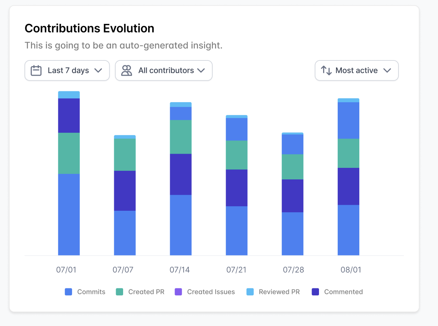438x326 pixels.
Task: Click the calendar icon in date filter
Action: [36, 70]
